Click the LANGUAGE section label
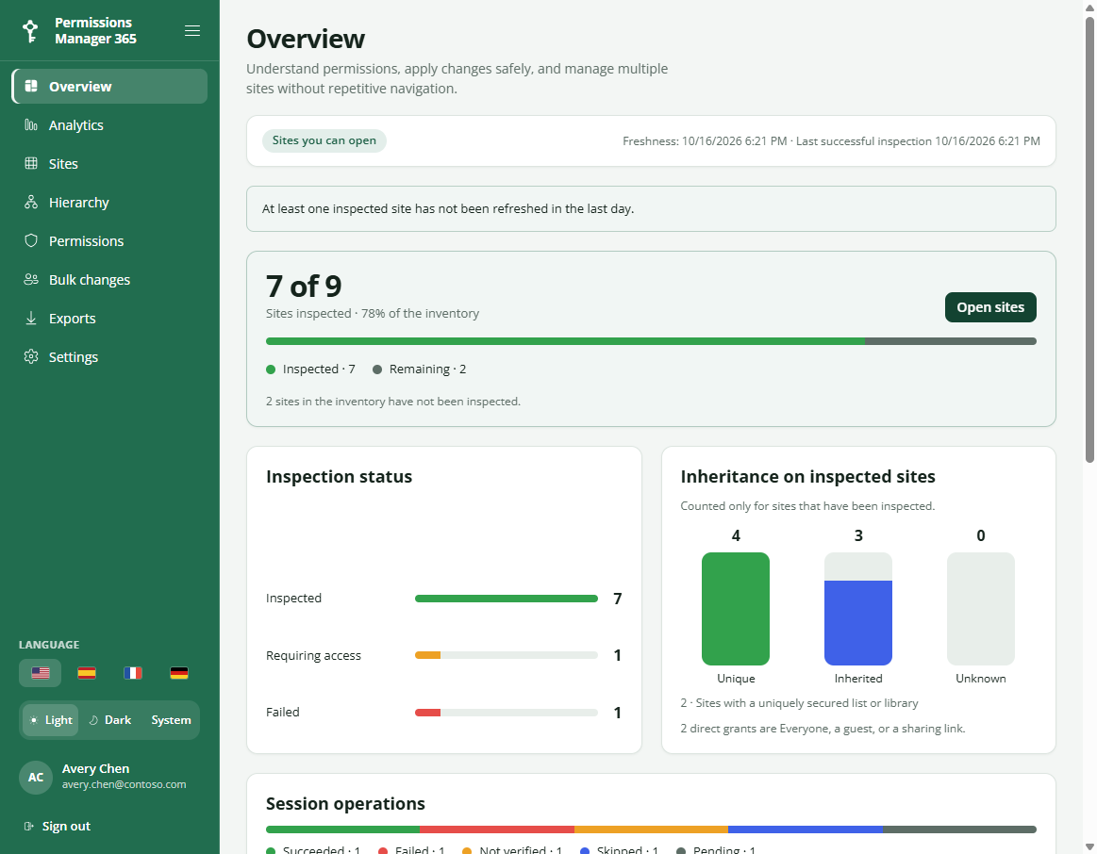Viewport: 1097px width, 854px height. click(49, 645)
